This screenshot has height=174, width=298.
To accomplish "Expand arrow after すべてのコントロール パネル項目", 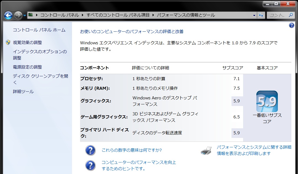I will pyautogui.click(x=153, y=15).
